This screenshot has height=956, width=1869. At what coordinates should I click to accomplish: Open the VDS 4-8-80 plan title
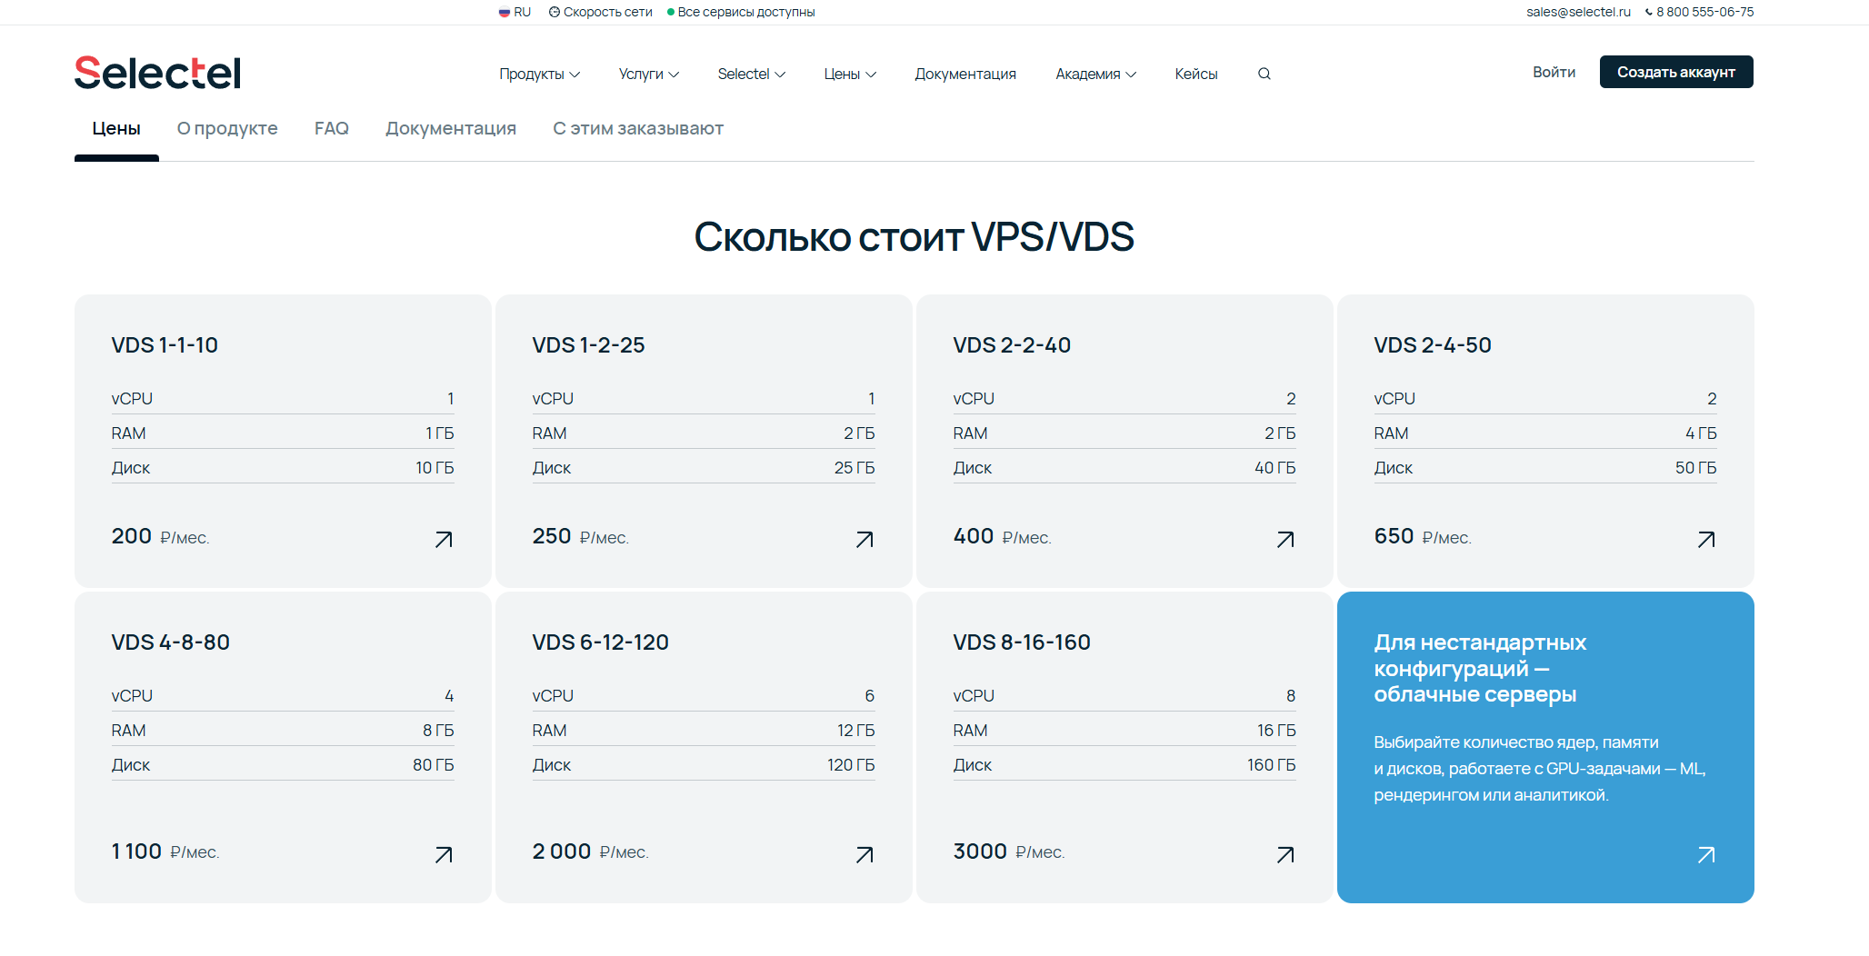click(x=171, y=642)
